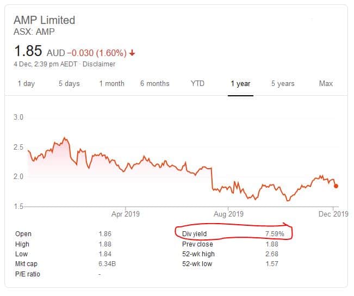Screen dimensions: 354x296
Task: Switch to the 5 days tab
Action: click(69, 84)
